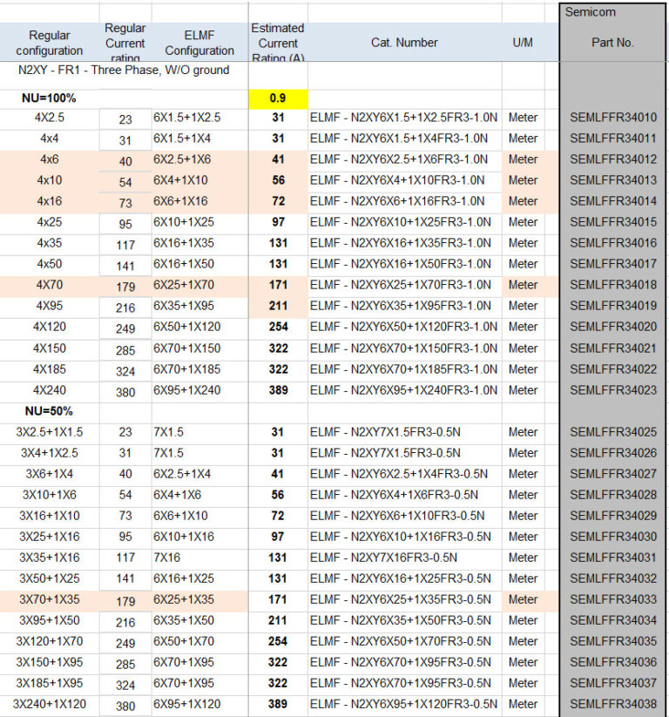The height and width of the screenshot is (717, 669).
Task: Click the '3X240+1X120' configuration cell
Action: [50, 704]
